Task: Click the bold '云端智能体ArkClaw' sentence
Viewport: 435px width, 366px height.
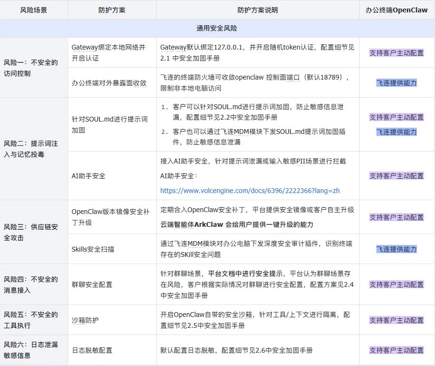Action: coord(237,224)
